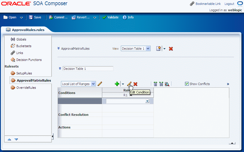Click the Actions row label
244x152 pixels.
pos(64,127)
